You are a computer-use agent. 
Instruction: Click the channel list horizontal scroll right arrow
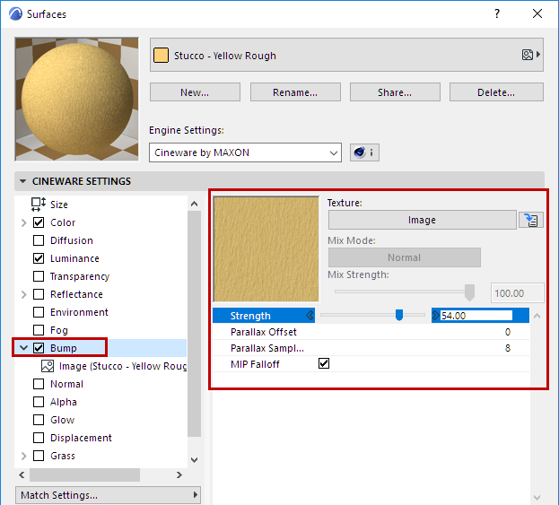tap(179, 475)
